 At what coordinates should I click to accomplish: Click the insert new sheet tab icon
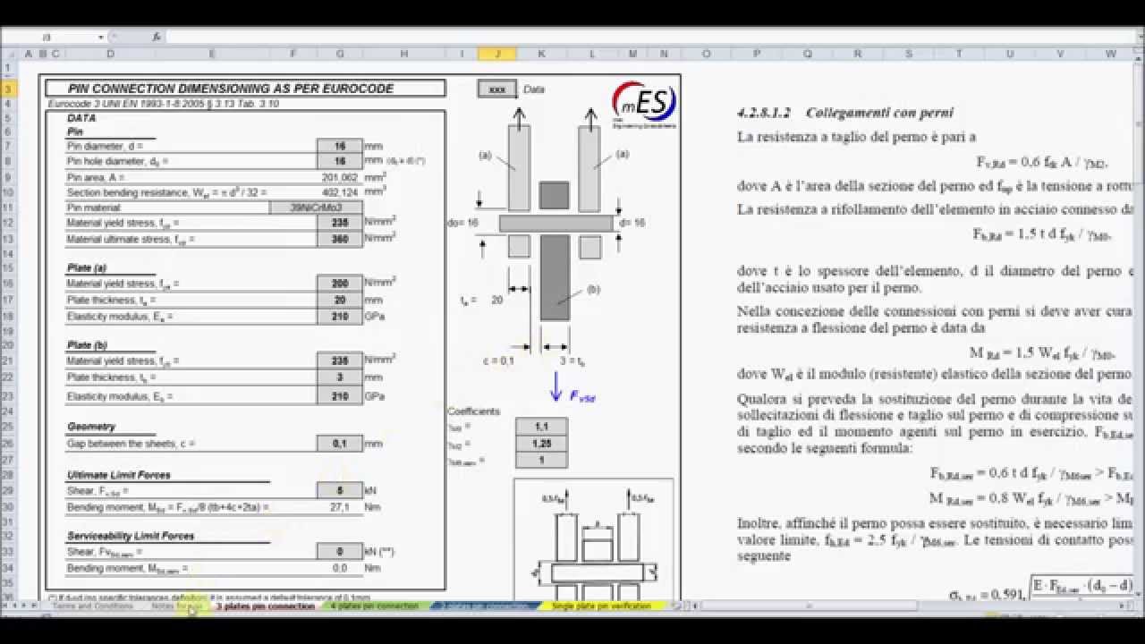point(677,606)
